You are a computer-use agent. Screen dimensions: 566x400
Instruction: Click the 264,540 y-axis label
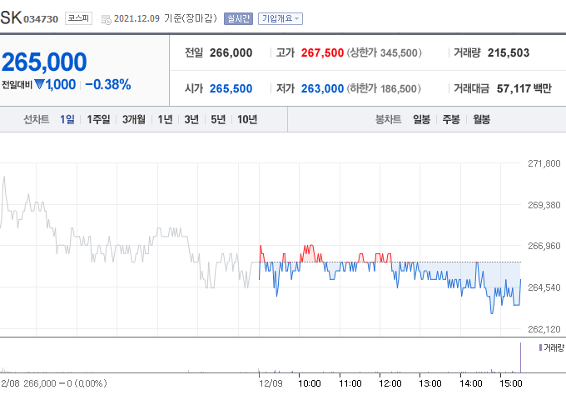coord(544,287)
